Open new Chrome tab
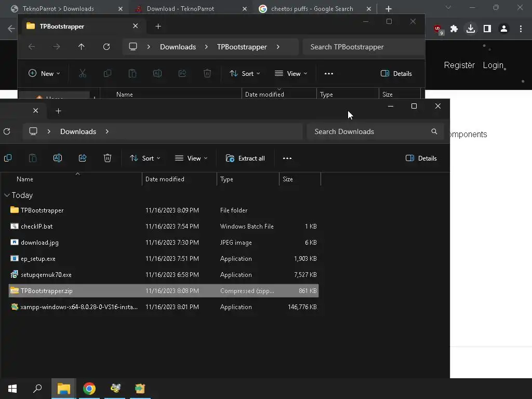This screenshot has height=399, width=532. 389,9
